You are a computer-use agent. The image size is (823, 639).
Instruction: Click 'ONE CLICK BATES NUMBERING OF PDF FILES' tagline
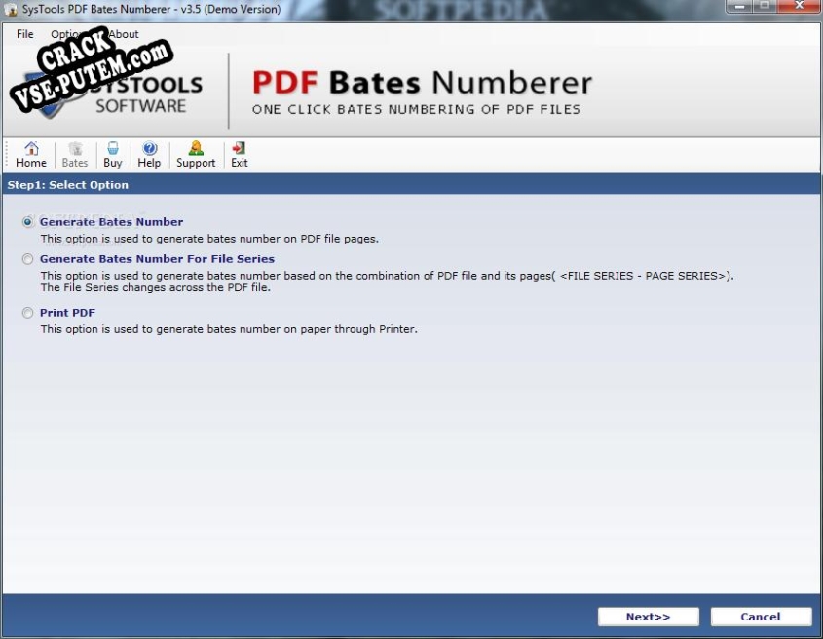(416, 110)
